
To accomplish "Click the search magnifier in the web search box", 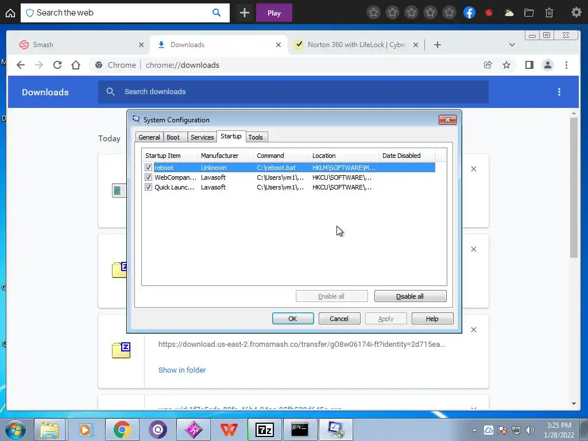I will (216, 13).
